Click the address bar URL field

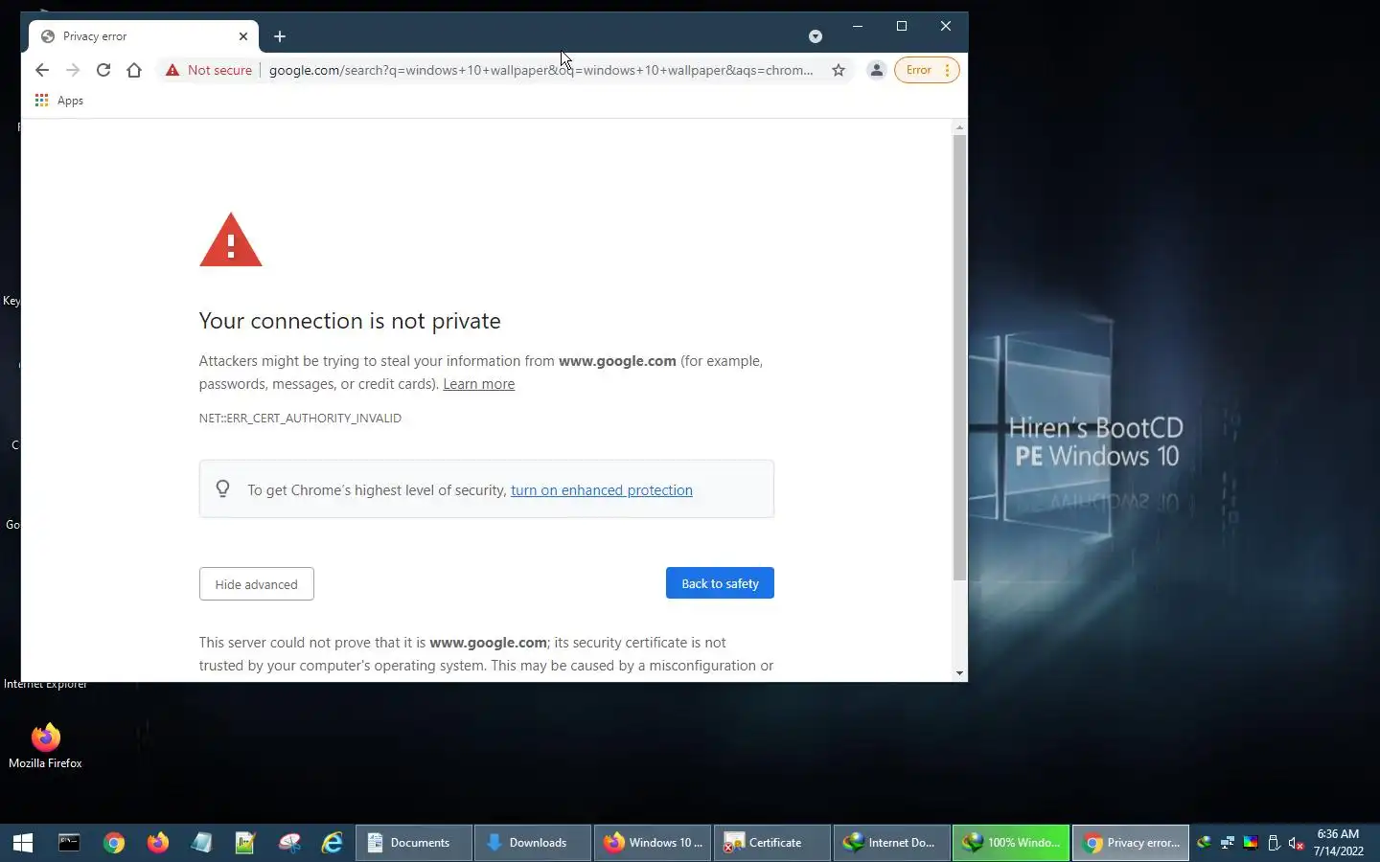click(x=541, y=70)
